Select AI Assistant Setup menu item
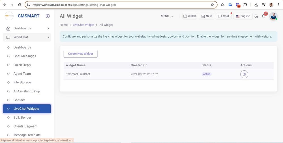The image size is (283, 143). coord(27,91)
